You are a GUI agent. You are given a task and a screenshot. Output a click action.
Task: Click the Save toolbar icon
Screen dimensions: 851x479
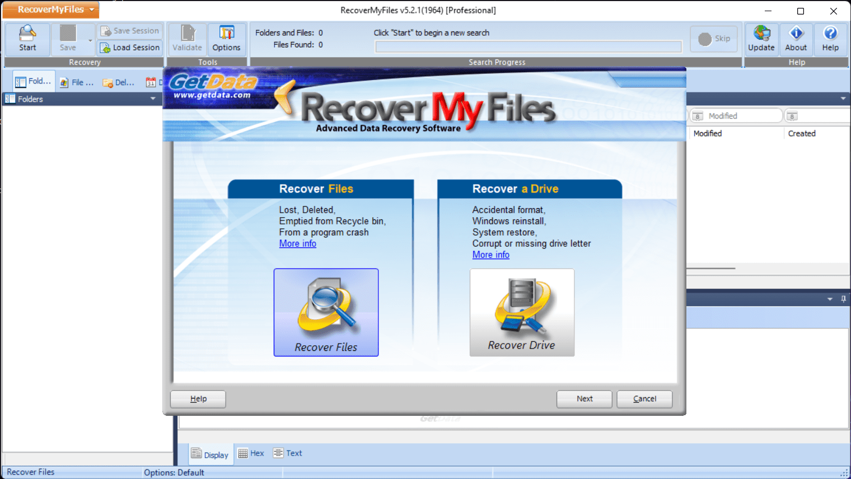(68, 39)
